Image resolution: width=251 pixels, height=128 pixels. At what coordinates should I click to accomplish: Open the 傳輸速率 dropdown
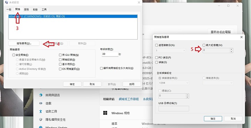218,83
